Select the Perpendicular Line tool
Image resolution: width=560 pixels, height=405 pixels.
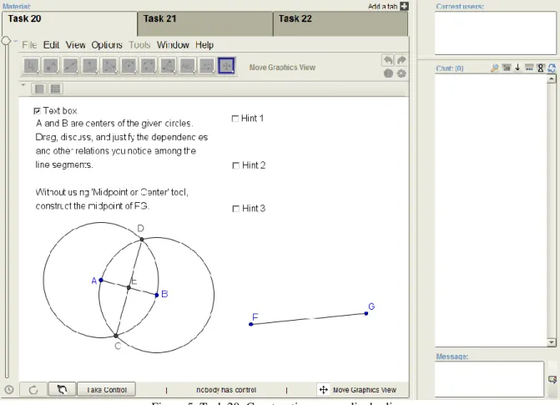tap(89, 66)
